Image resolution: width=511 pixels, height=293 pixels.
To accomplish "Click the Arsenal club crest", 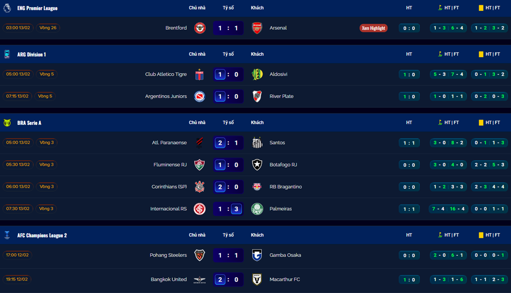I will click(x=257, y=28).
